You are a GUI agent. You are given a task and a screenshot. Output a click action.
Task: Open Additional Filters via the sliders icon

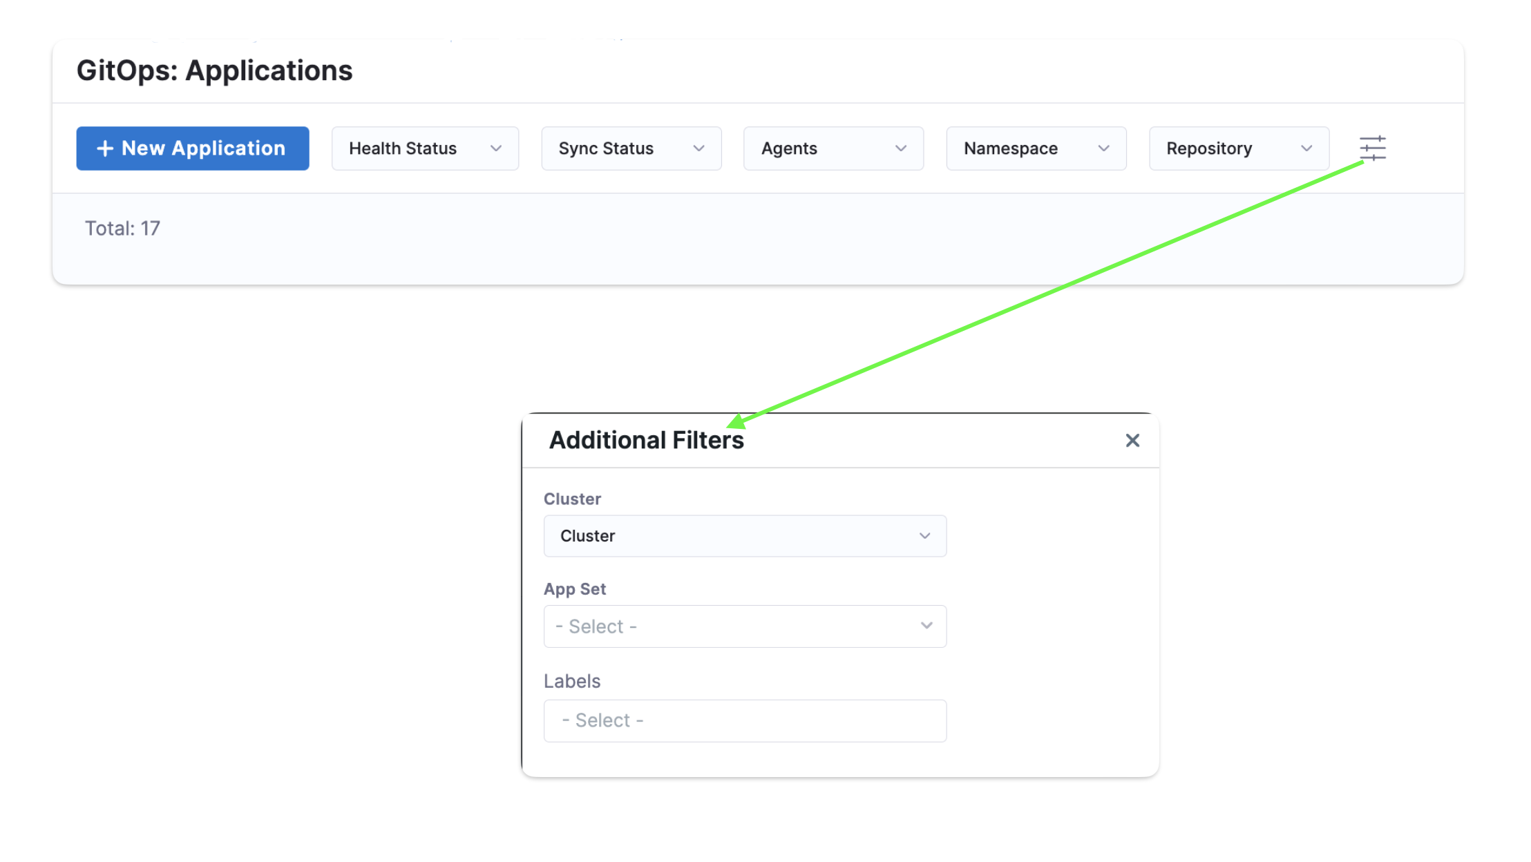1372,148
